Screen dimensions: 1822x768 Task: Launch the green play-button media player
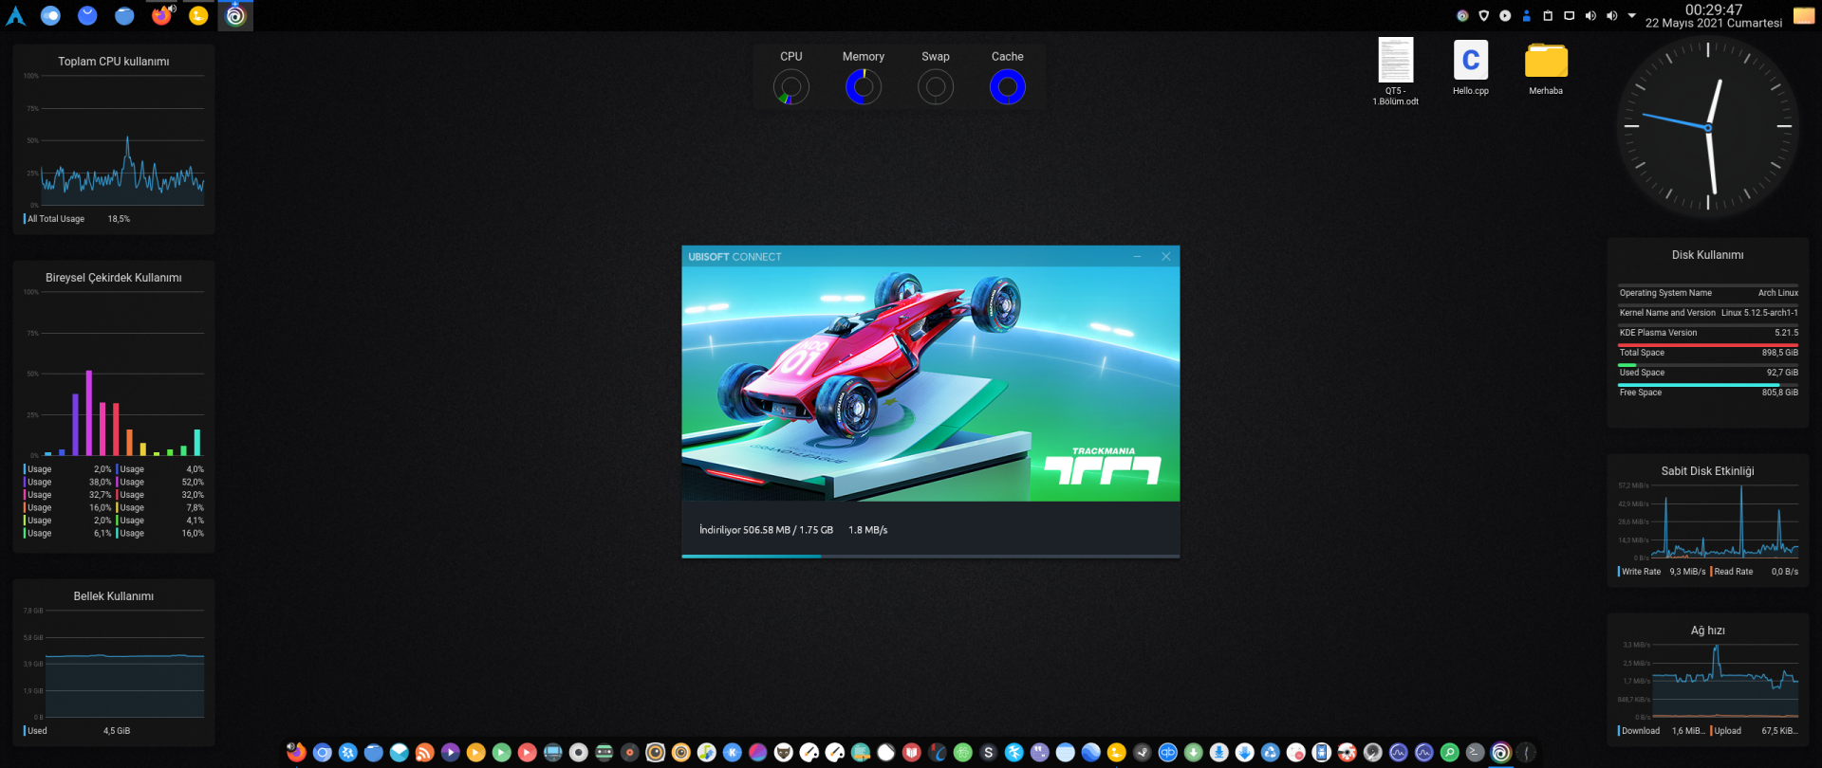[502, 753]
